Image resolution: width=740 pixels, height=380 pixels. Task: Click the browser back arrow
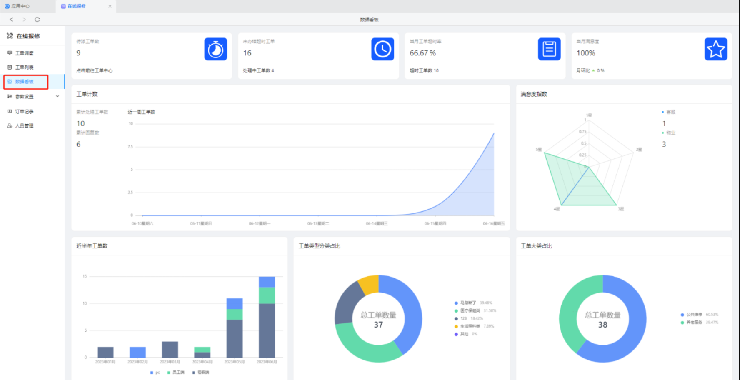(11, 20)
